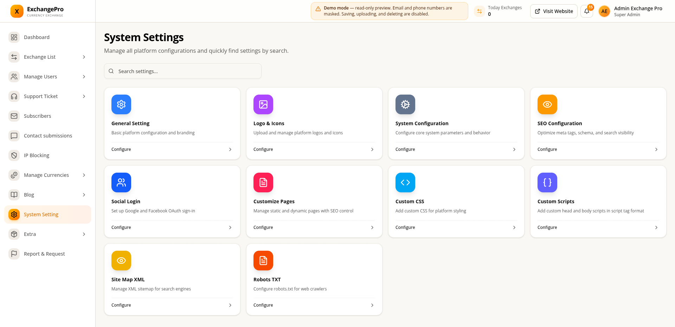Expand the Support Ticket submenu chevron
The height and width of the screenshot is (327, 675).
pyautogui.click(x=84, y=96)
